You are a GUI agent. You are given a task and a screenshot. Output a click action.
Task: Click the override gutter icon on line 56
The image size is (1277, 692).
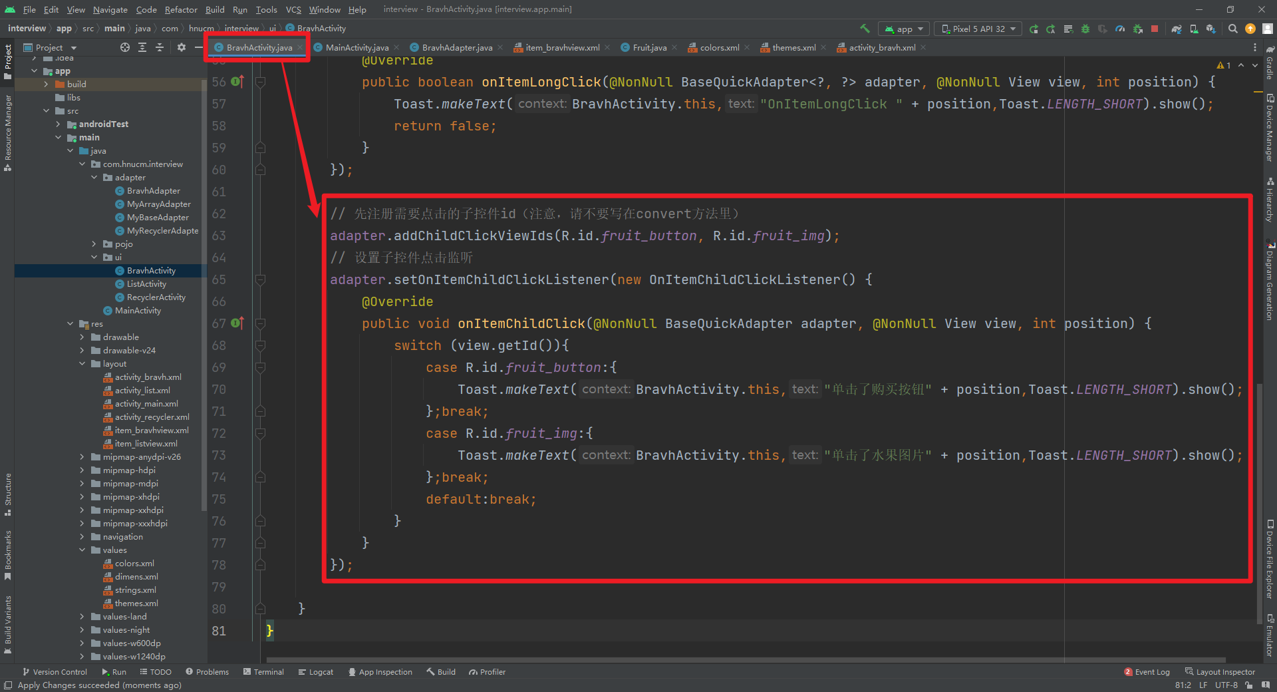[x=237, y=82]
